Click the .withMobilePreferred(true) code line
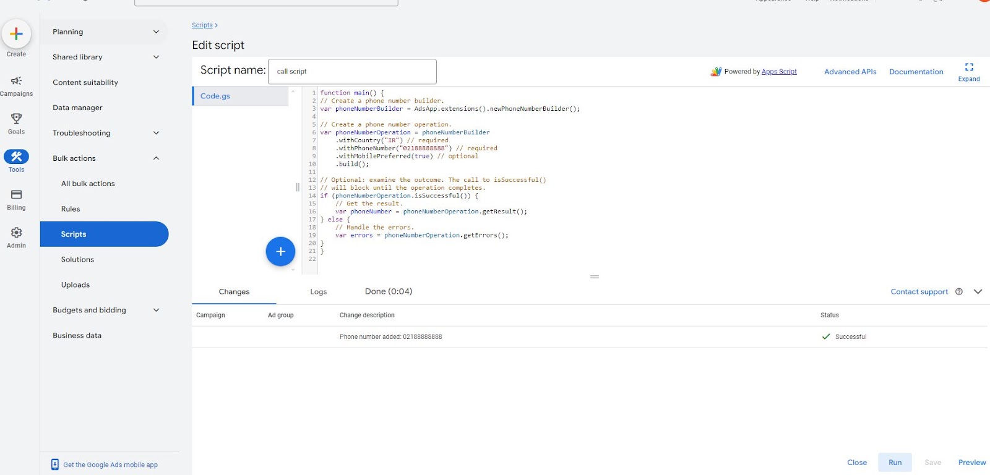The image size is (990, 475). point(407,156)
